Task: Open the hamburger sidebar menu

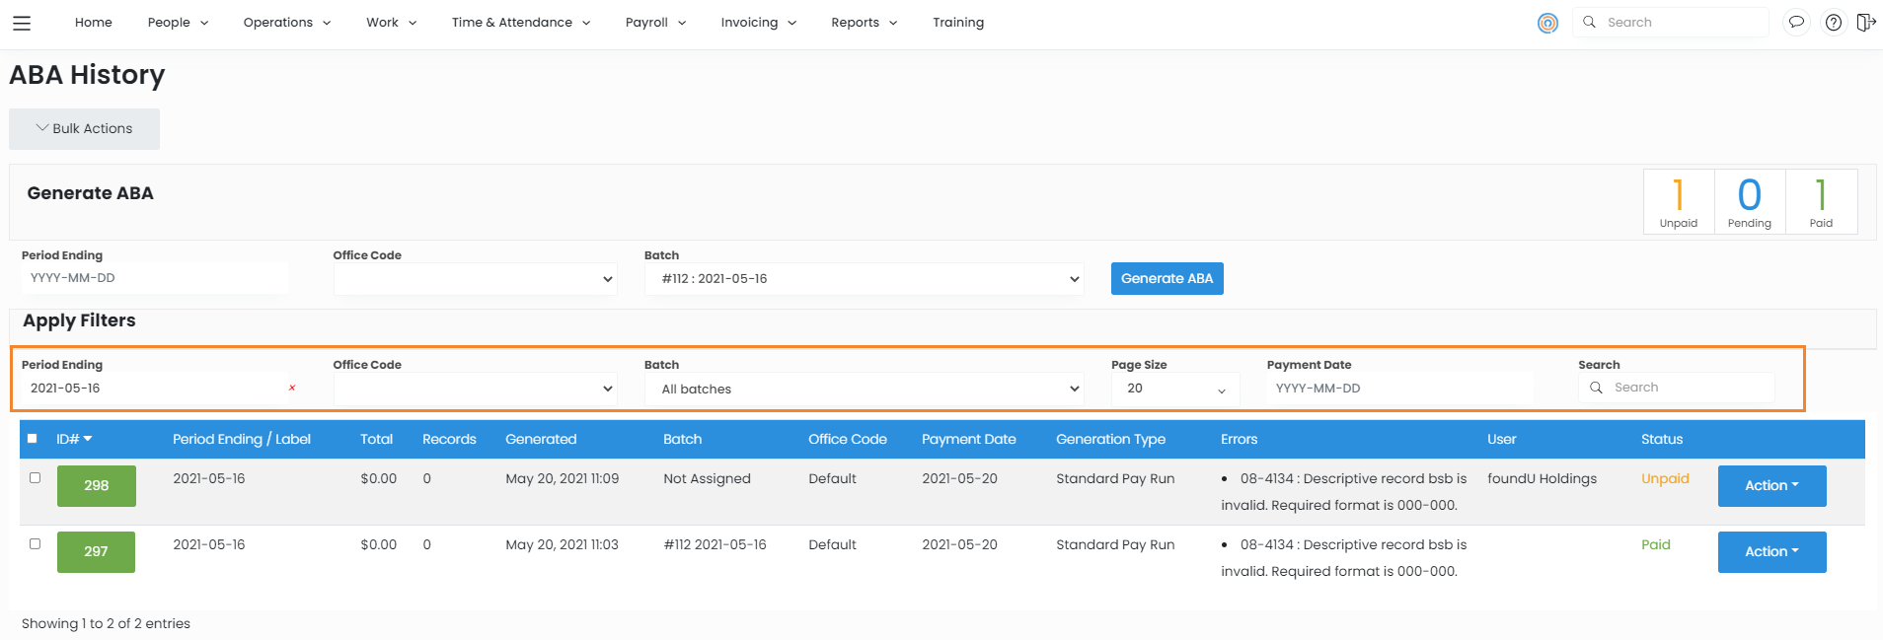Action: [22, 23]
